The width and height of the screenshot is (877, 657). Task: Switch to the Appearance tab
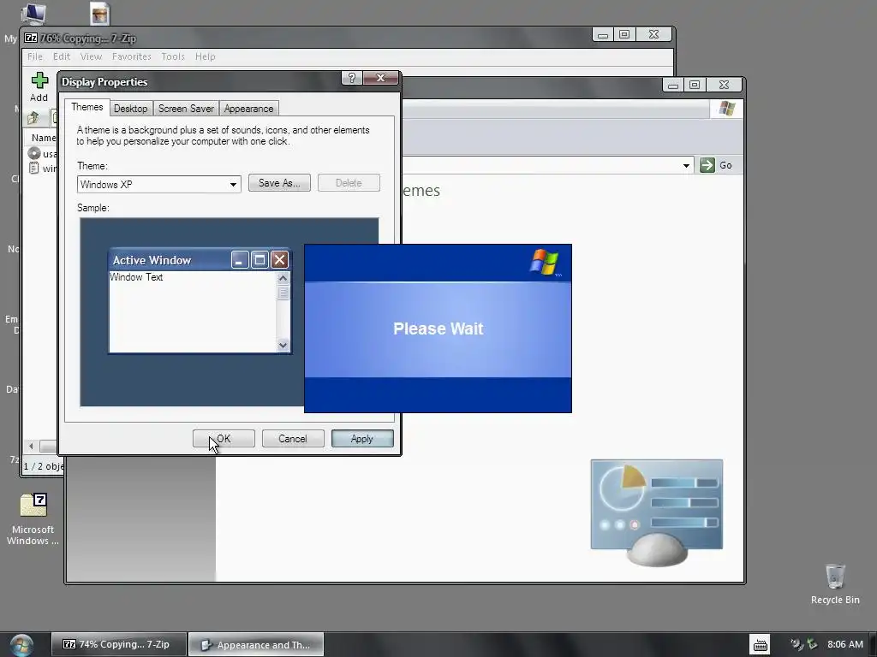[x=249, y=109]
